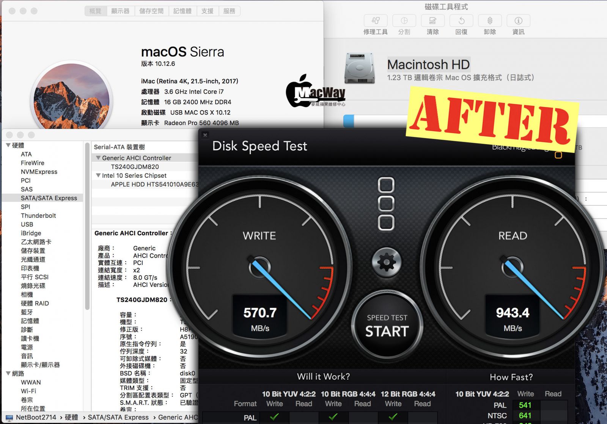Click the Restore icon in Disk Utility

click(461, 21)
